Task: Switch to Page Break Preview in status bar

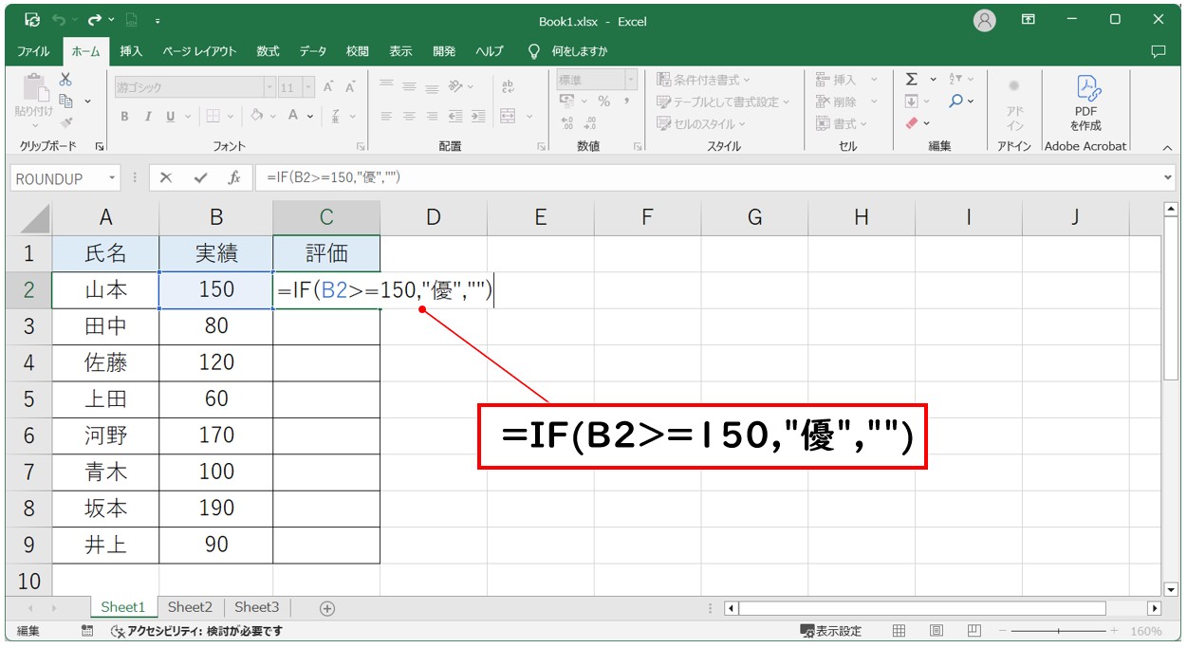Action: click(x=974, y=631)
